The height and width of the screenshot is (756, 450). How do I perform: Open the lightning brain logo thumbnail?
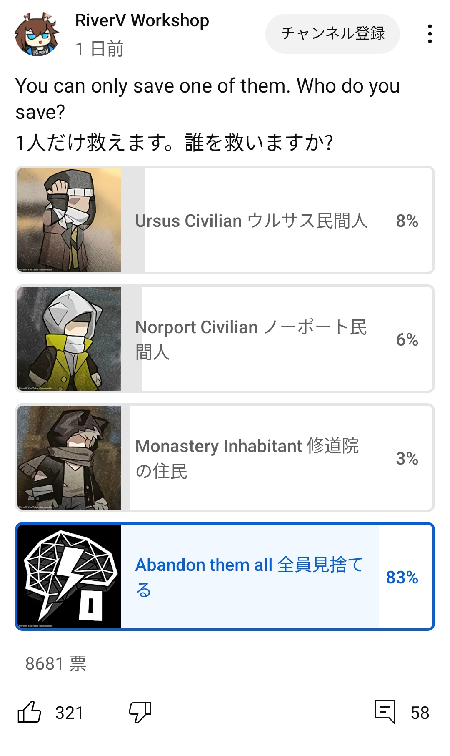70,577
